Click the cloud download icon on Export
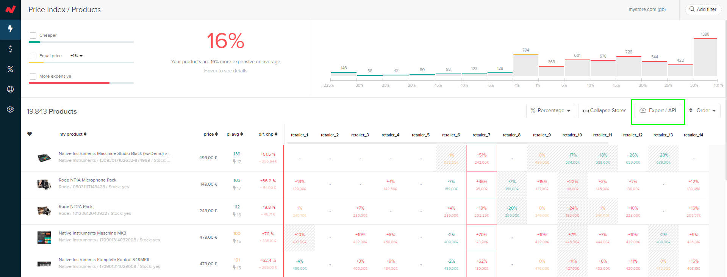The height and width of the screenshot is (277, 727). click(x=643, y=110)
